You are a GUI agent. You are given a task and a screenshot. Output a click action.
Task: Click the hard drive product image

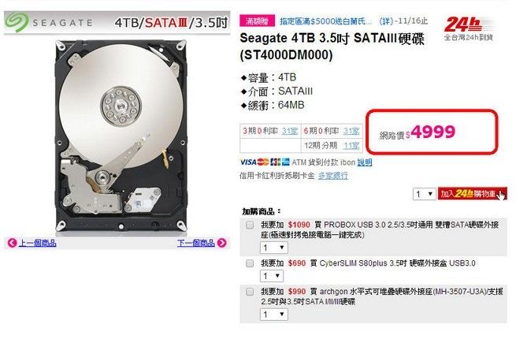(x=121, y=135)
